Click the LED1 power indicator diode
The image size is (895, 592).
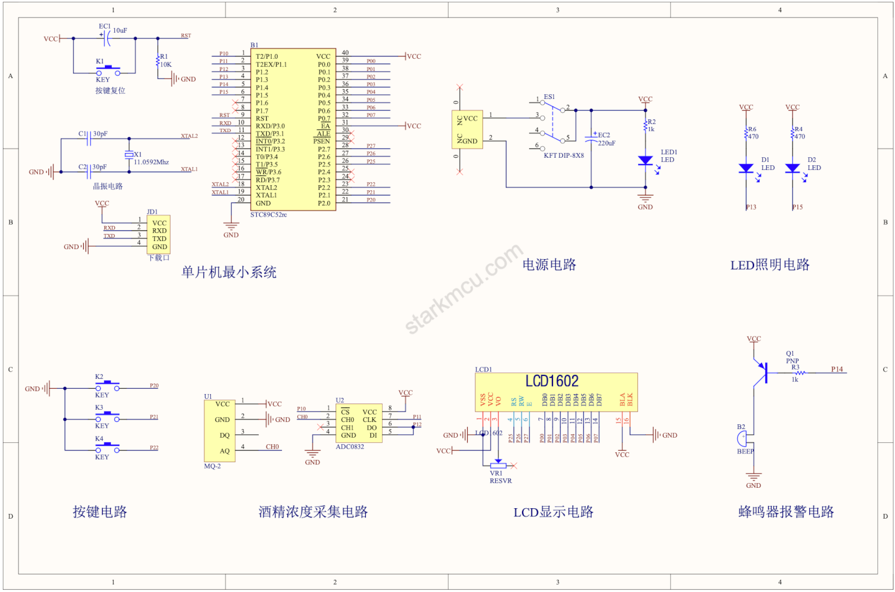click(x=646, y=161)
